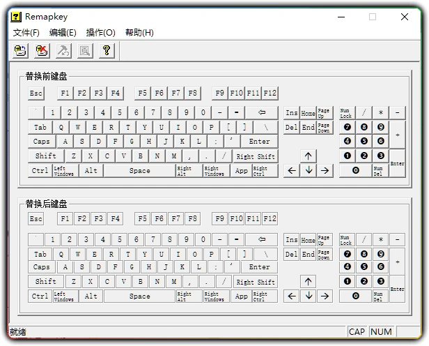Click Enter key in 替换前键盘 main block
429x346 pixels.
coord(259,142)
